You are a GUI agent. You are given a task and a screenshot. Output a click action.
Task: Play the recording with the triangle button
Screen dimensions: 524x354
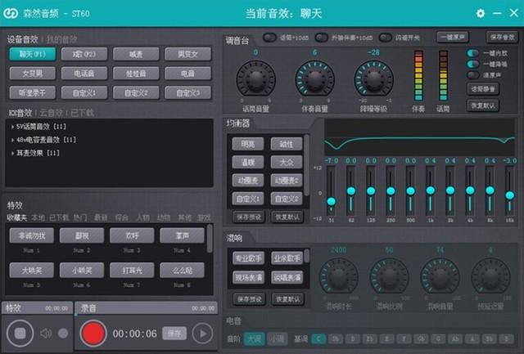pos(202,333)
